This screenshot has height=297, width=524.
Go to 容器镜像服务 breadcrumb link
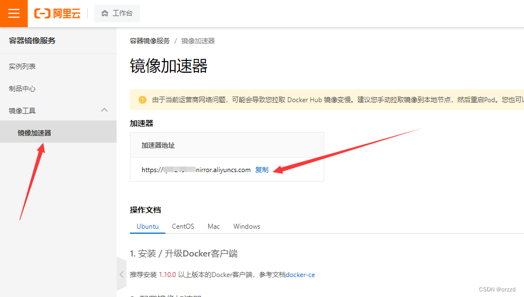[150, 41]
